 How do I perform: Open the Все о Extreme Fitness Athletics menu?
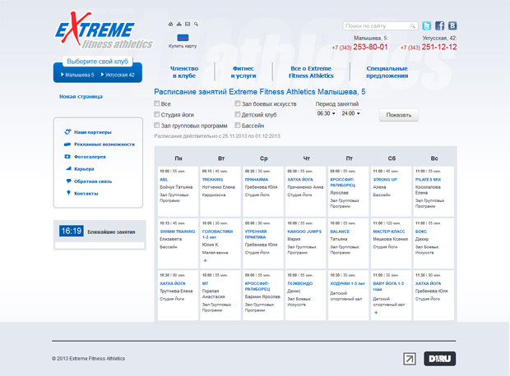(311, 72)
